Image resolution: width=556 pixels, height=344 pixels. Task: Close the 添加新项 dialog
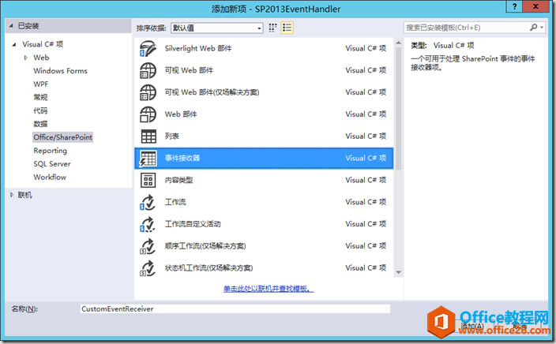click(535, 6)
